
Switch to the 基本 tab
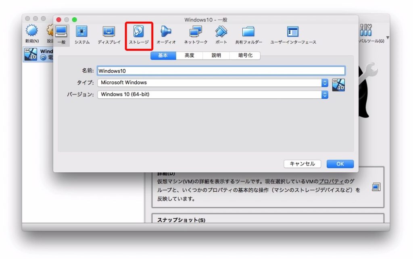(163, 56)
